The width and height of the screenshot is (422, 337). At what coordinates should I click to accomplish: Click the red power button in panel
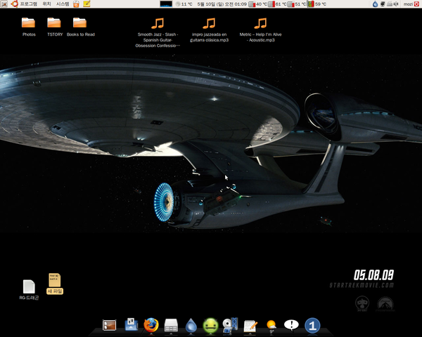pos(417,4)
